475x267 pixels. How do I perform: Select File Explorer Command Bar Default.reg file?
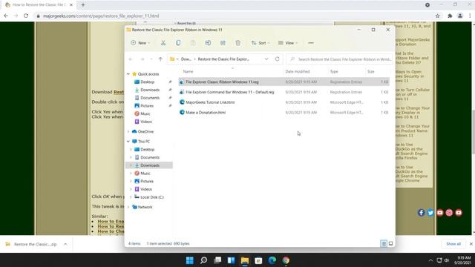[x=229, y=92]
